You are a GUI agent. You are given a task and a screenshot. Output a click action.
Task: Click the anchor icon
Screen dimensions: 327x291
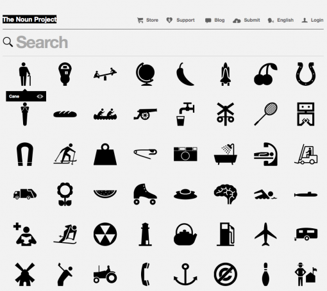click(185, 274)
